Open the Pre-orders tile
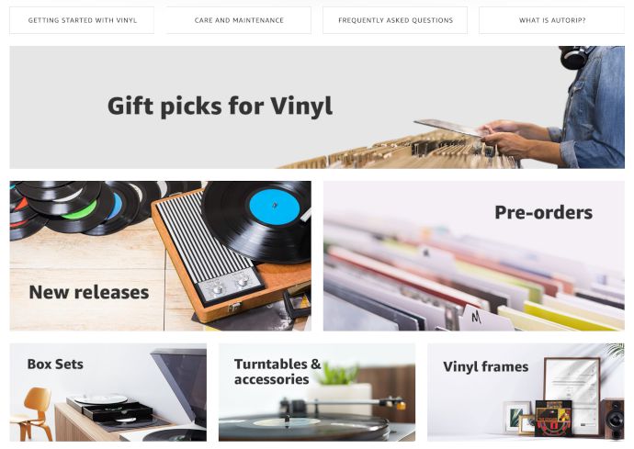 tap(474, 256)
